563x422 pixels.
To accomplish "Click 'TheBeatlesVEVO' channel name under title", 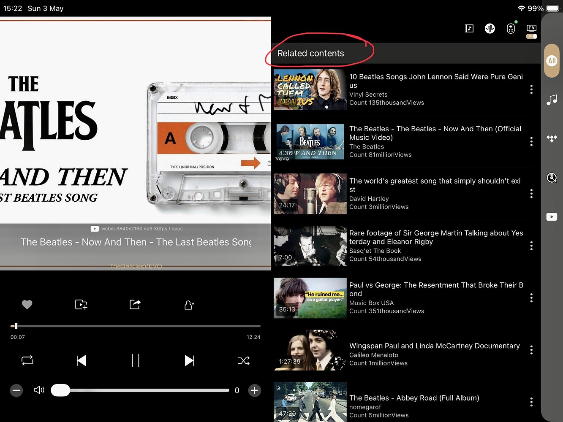I will coord(136,266).
